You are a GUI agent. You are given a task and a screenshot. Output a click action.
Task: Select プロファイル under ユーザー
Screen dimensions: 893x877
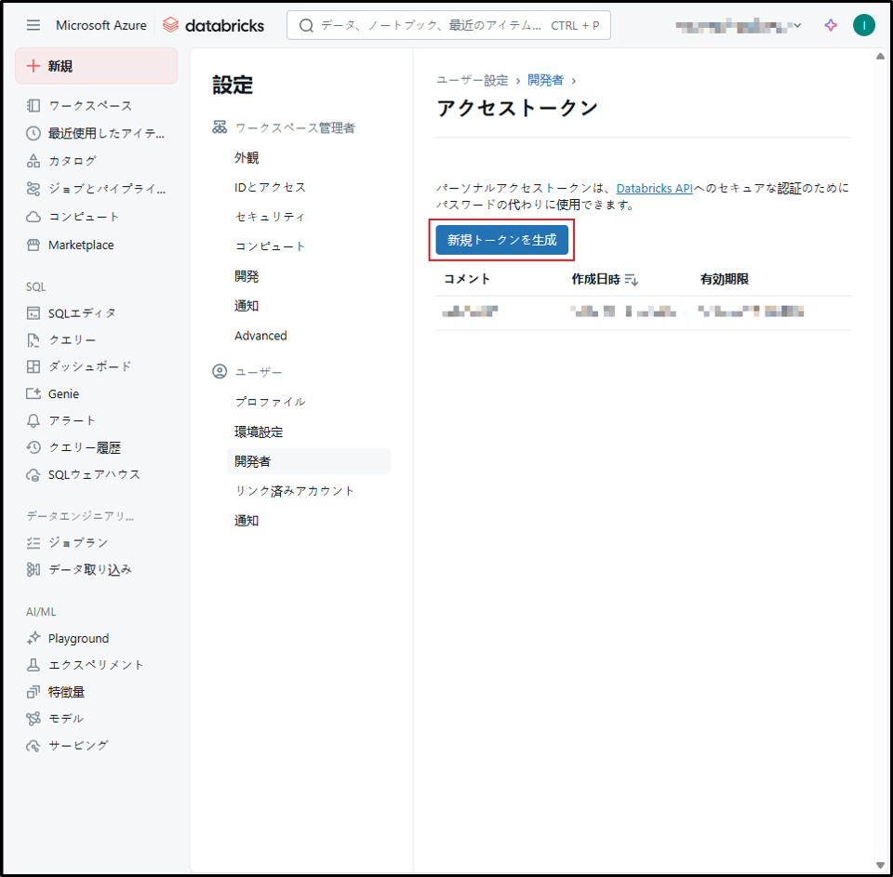pyautogui.click(x=270, y=402)
